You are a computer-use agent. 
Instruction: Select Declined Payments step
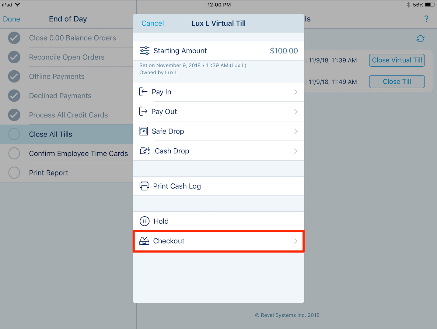(60, 96)
